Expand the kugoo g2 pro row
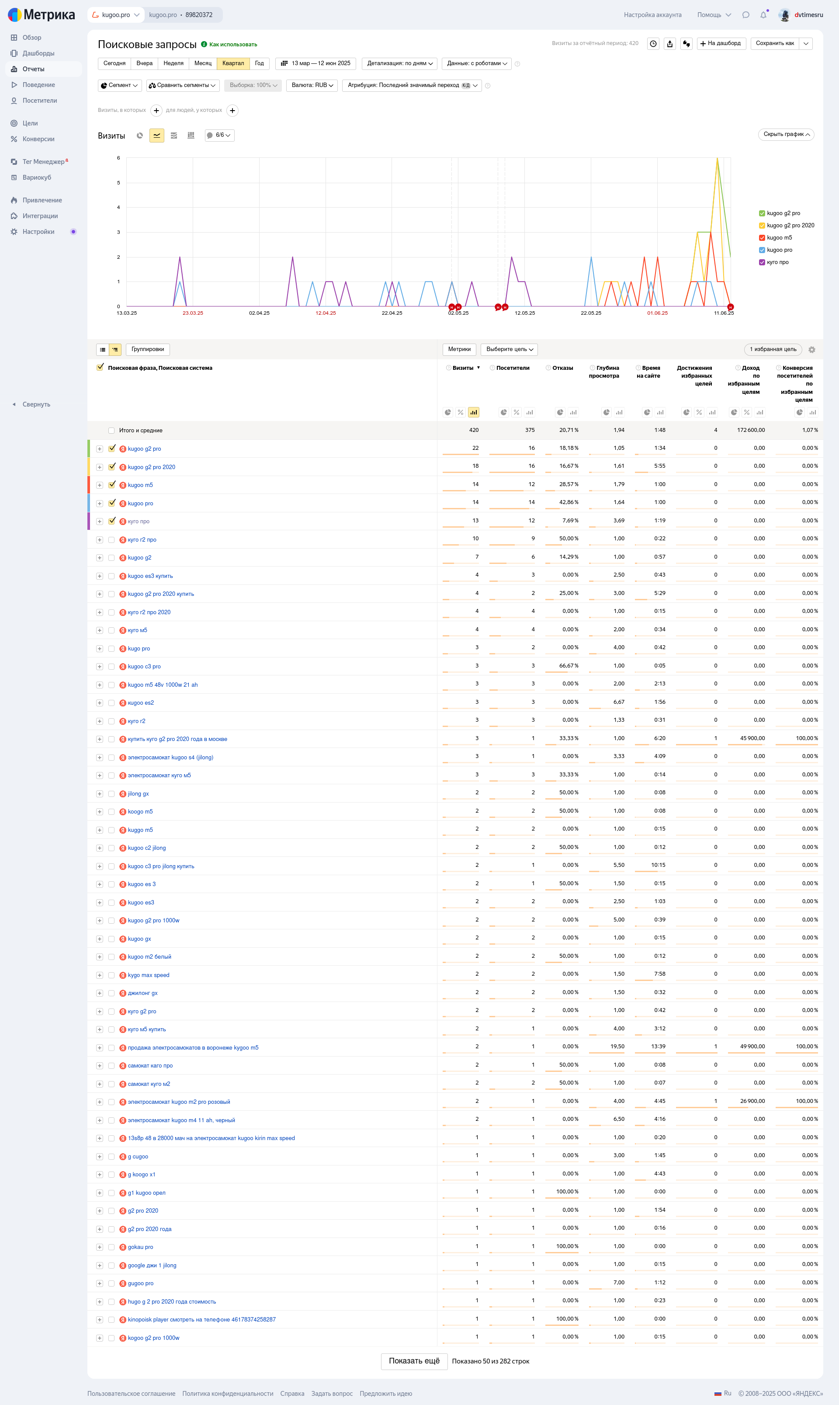This screenshot has height=1405, width=839. point(100,449)
